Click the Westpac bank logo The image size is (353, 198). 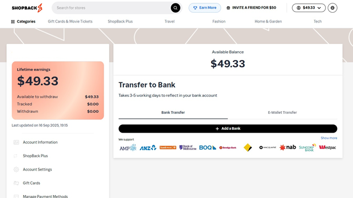(x=328, y=147)
